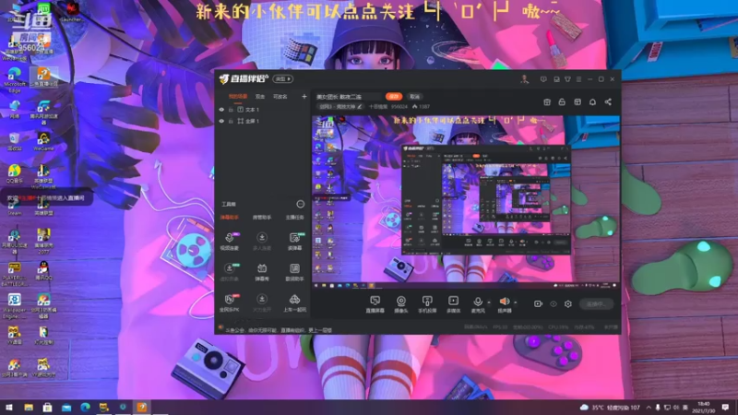Image resolution: width=738 pixels, height=415 pixels.
Task: Open the 上车一起玩 tool
Action: pyautogui.click(x=294, y=303)
